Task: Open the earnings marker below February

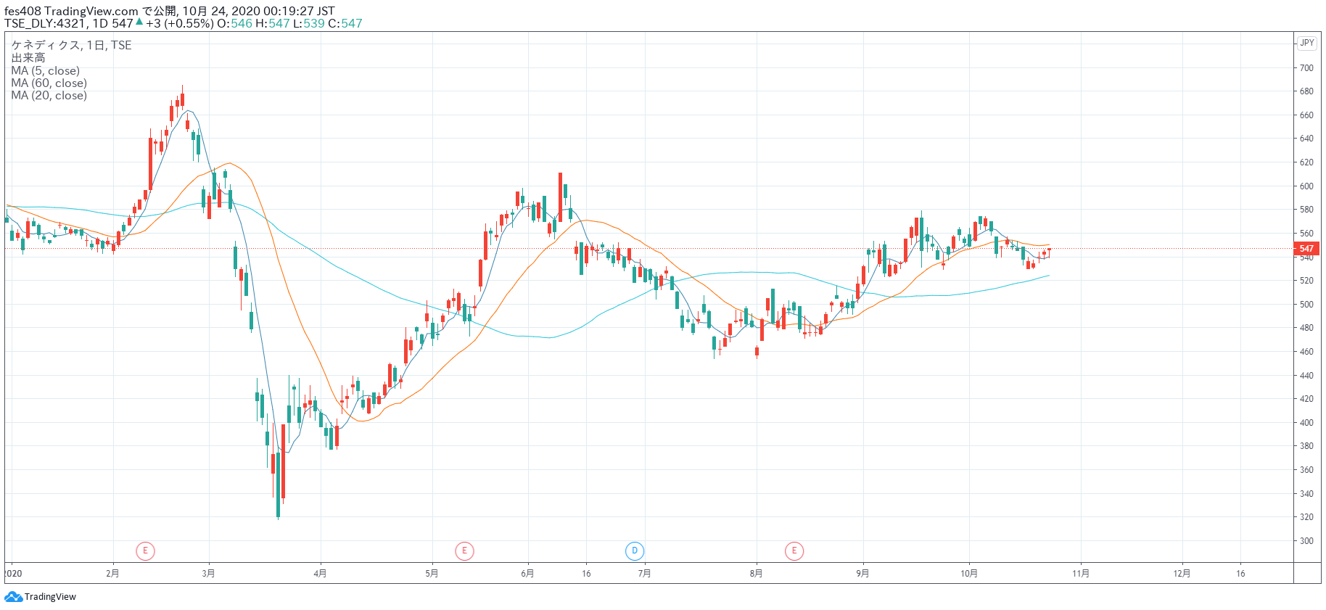Action: (x=145, y=551)
